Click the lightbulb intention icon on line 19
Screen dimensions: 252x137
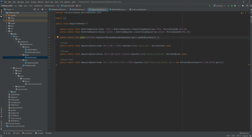(x=58, y=37)
